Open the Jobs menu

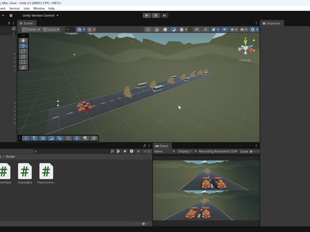[26, 9]
